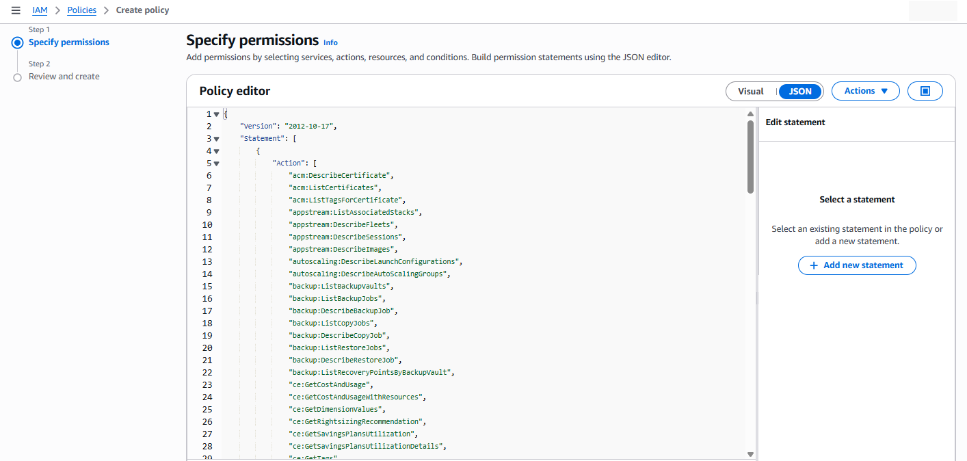Go to IAM breadcrumb link
967x461 pixels.
pos(40,10)
